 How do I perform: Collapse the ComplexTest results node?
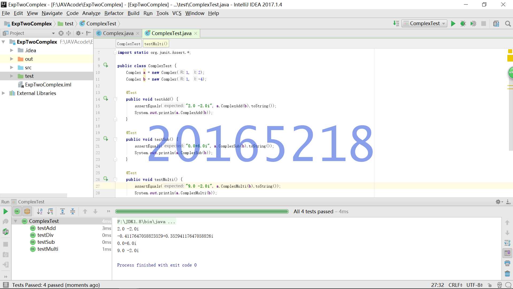click(16, 221)
